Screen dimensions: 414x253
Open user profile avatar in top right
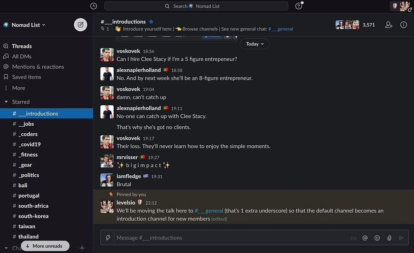(x=405, y=6)
